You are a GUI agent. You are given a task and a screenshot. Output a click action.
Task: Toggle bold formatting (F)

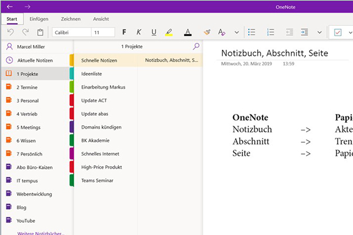click(124, 32)
